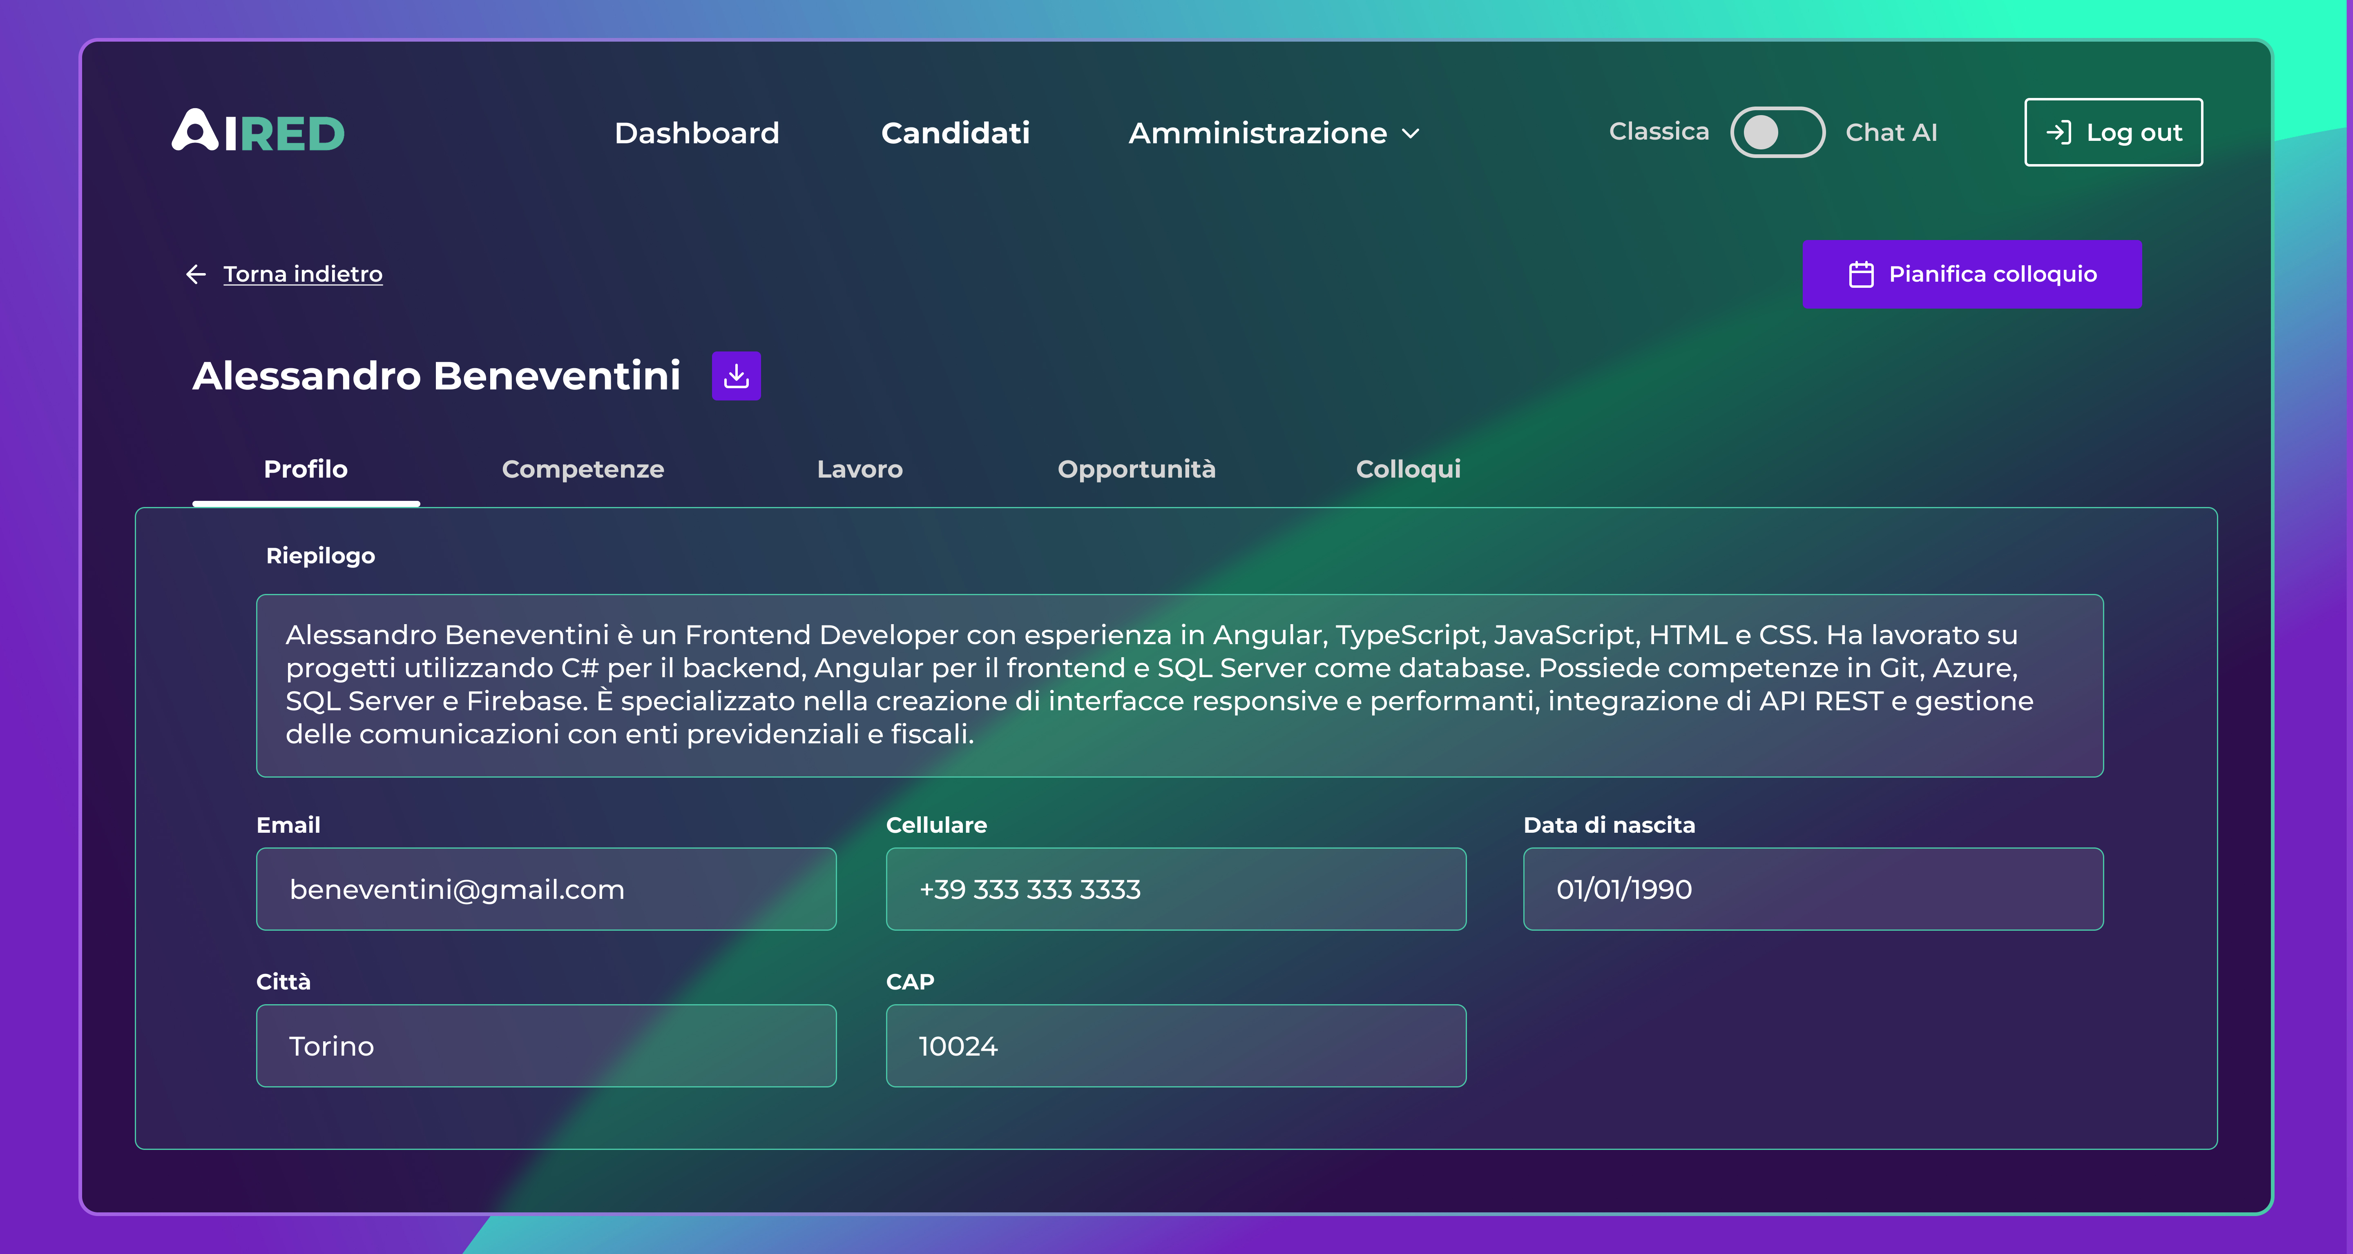Click the CAP field containing 10024
Image resolution: width=2353 pixels, height=1254 pixels.
point(1176,1046)
